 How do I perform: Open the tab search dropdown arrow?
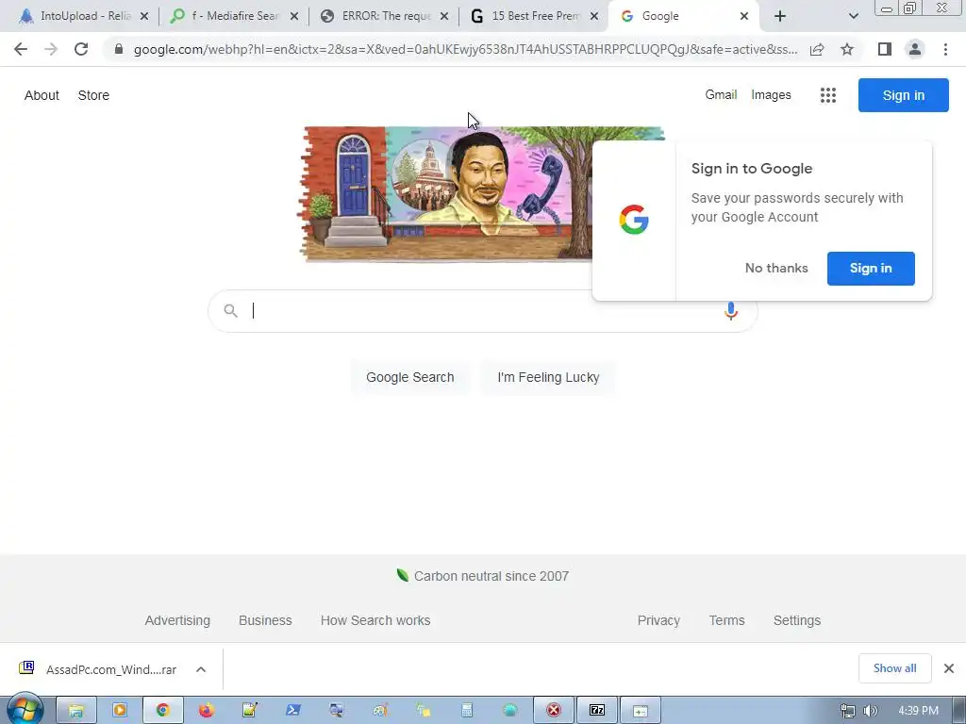point(853,17)
